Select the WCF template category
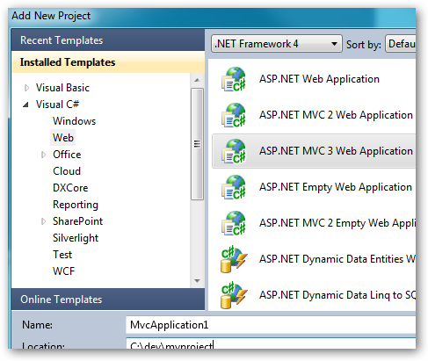Viewport: 428px width, 361px height. coord(63,271)
